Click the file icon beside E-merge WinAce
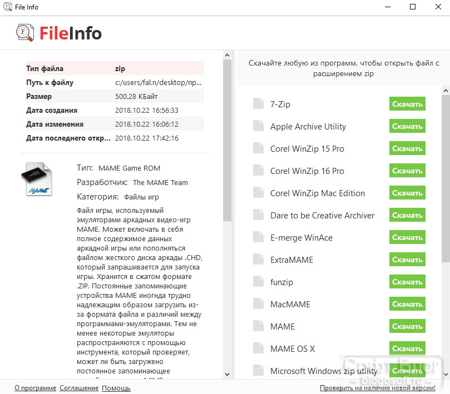 (x=258, y=237)
